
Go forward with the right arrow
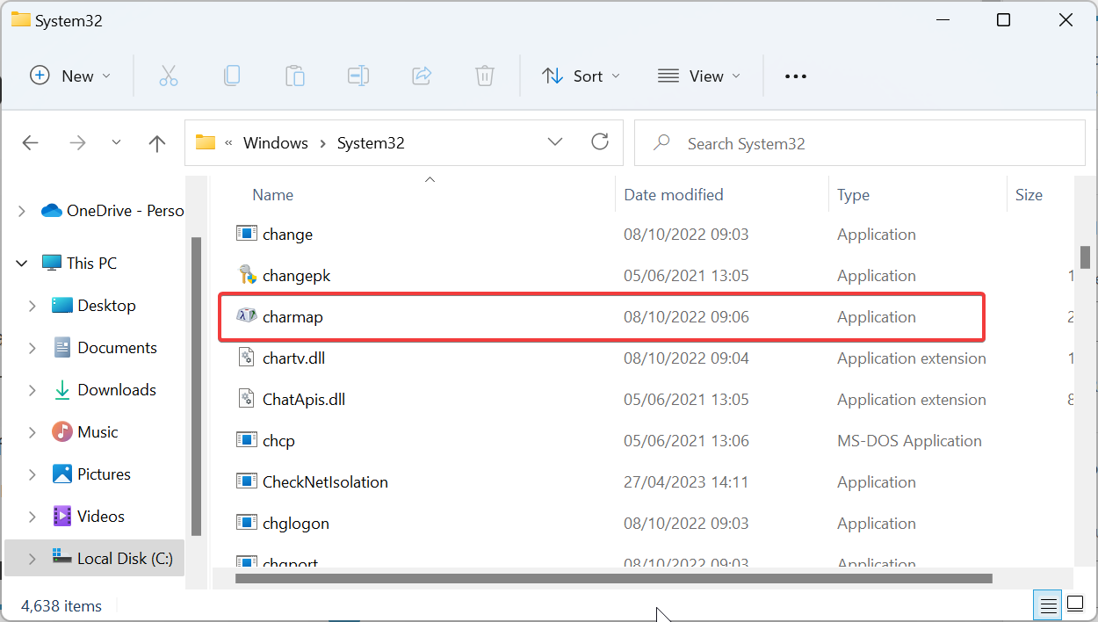[x=78, y=143]
